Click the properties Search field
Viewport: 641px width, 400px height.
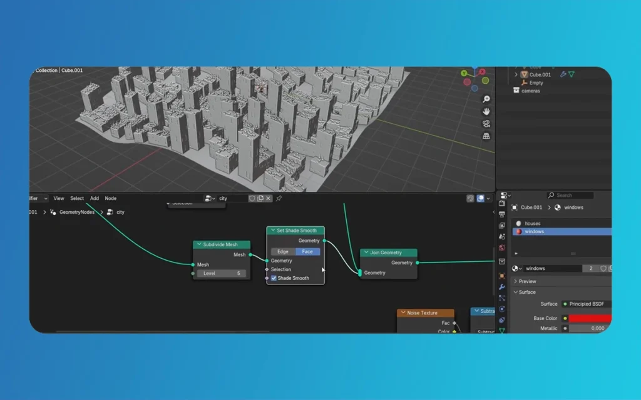point(570,196)
